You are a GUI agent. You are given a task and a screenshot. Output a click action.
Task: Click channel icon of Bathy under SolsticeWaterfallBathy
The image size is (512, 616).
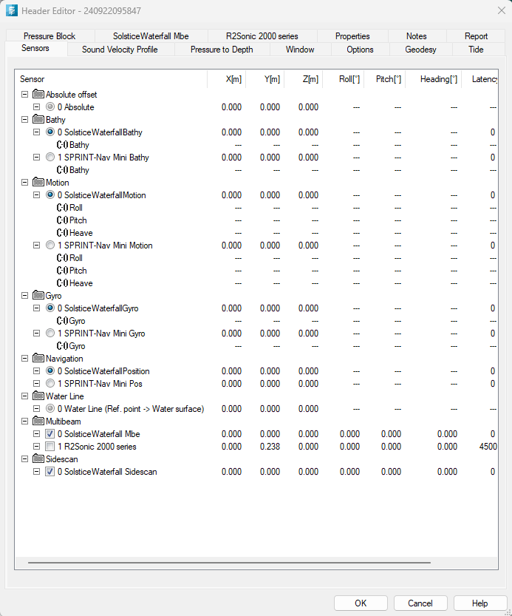click(x=62, y=145)
